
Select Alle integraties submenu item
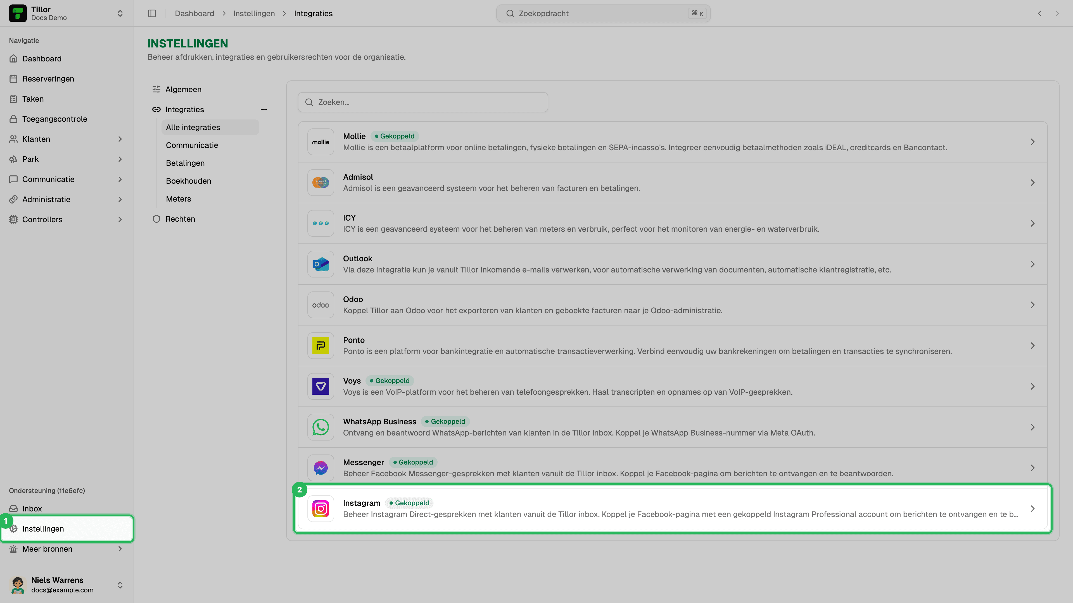click(210, 127)
